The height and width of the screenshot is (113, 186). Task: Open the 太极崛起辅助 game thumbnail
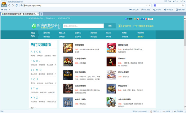click(x=68, y=61)
